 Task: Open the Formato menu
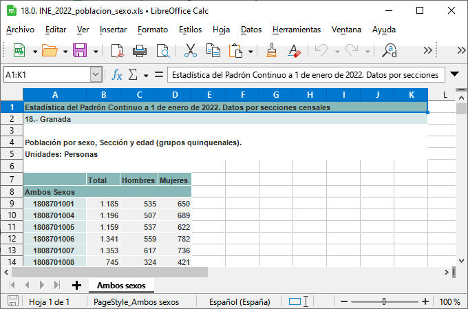pos(153,30)
